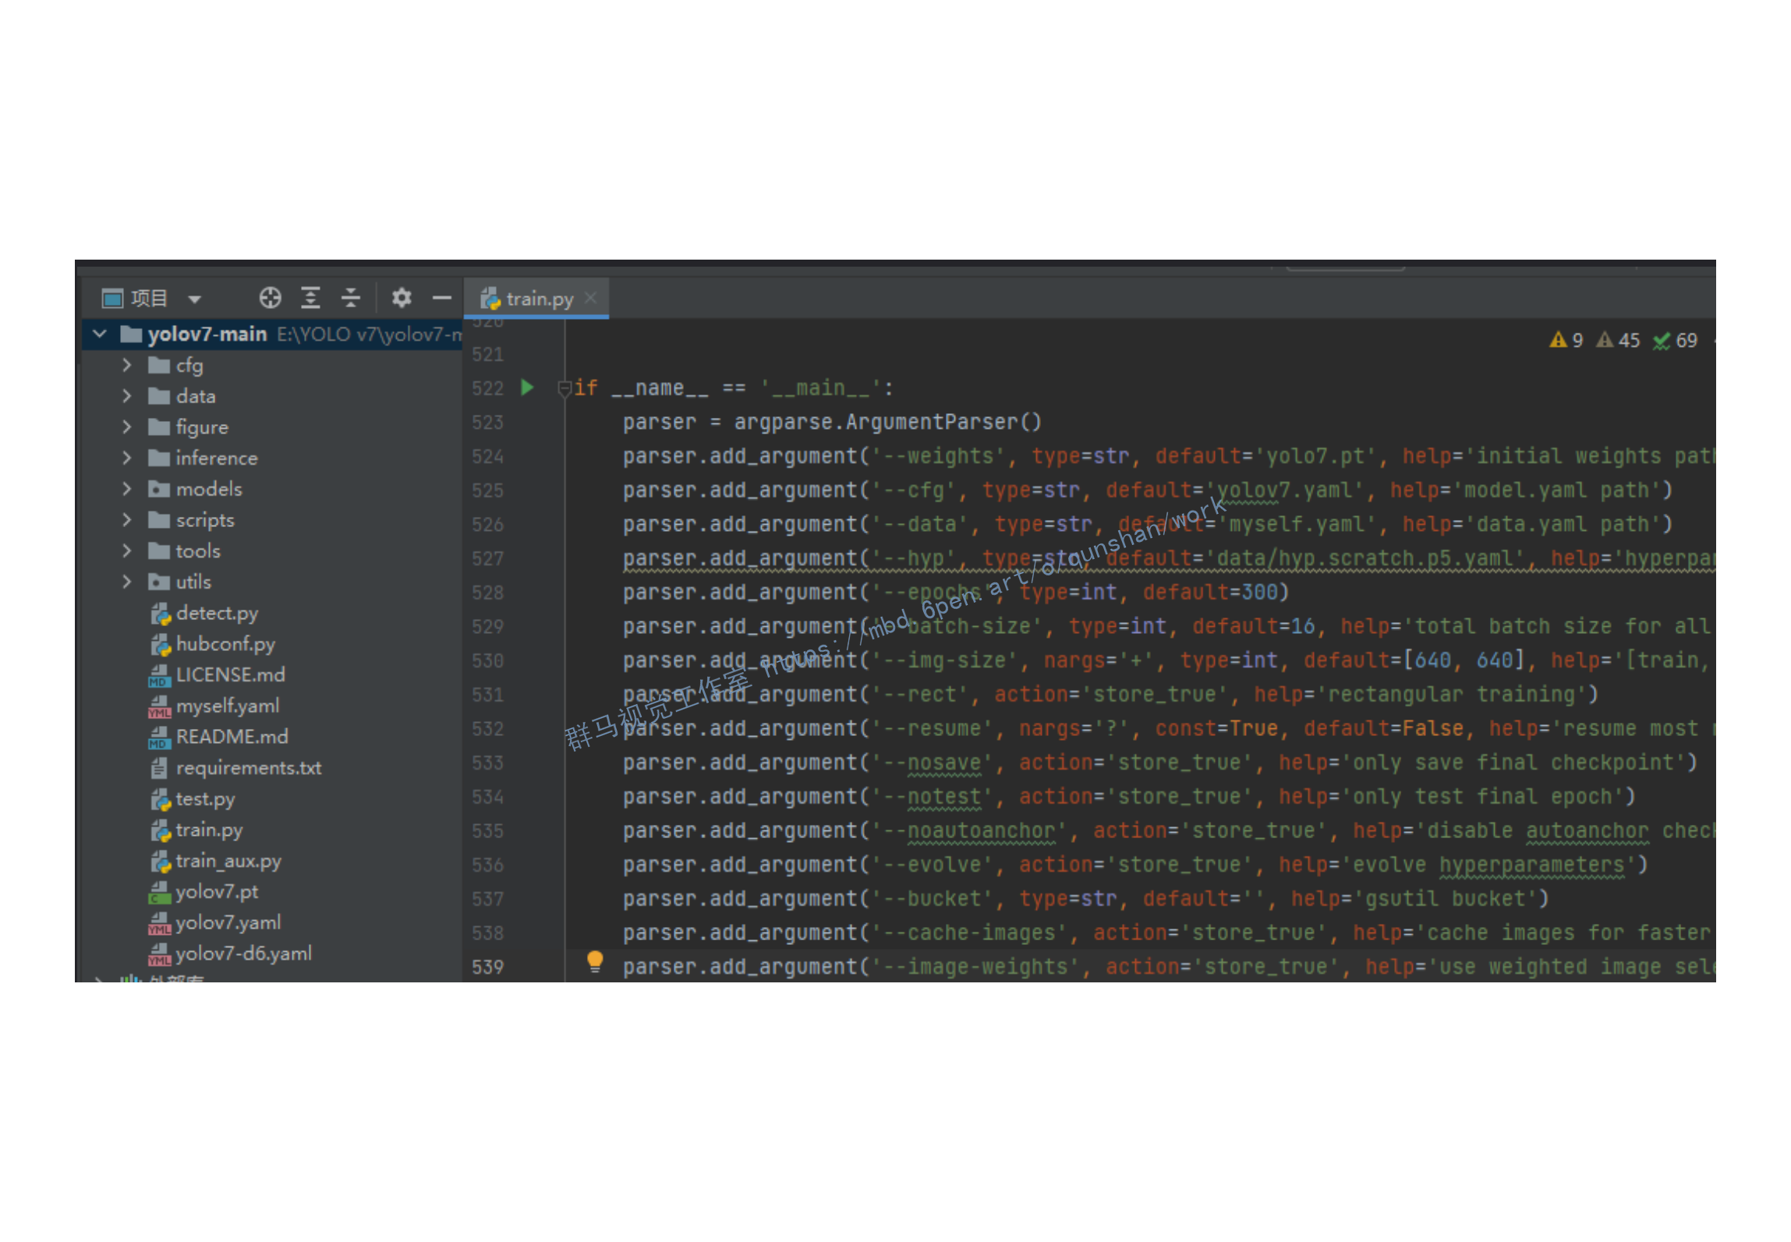Run script via green gutter arrow

point(527,387)
